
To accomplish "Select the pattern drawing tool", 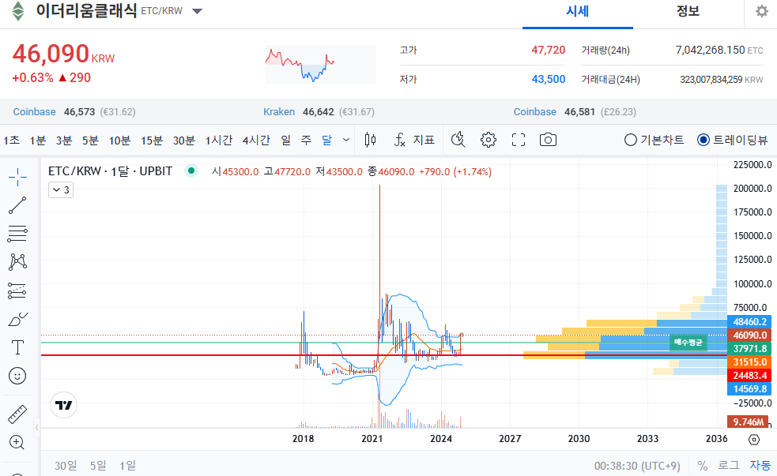I will pos(17,262).
